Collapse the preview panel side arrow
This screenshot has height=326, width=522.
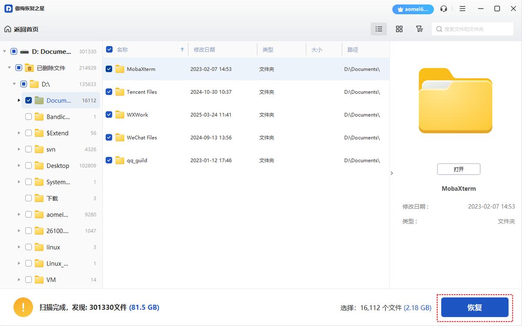pyautogui.click(x=392, y=173)
